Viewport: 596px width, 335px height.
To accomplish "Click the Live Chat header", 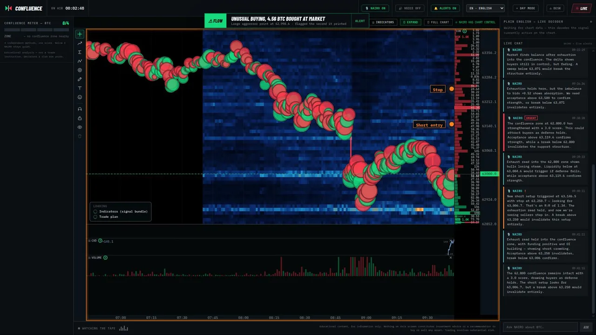I will pyautogui.click(x=513, y=43).
